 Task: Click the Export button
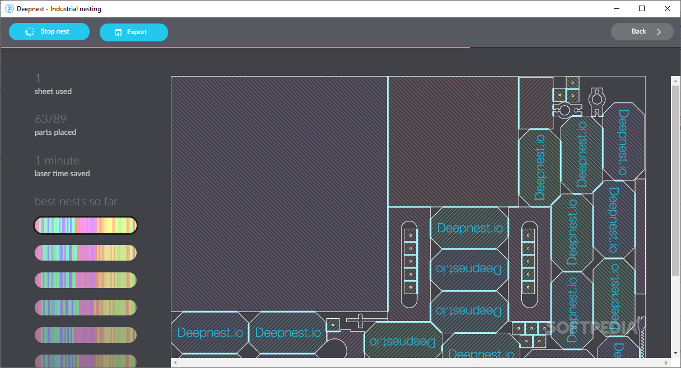(134, 32)
